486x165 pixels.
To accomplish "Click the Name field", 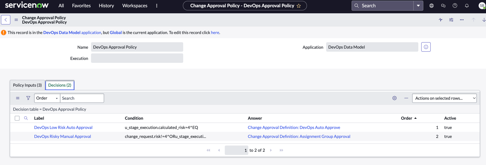I will pyautogui.click(x=137, y=47).
